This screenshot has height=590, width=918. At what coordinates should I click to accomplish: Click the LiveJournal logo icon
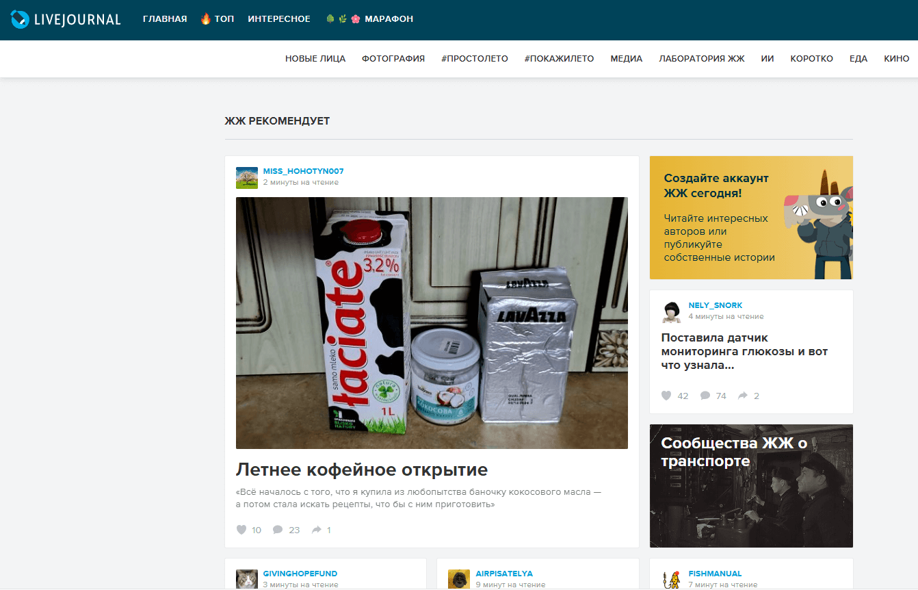(x=20, y=19)
